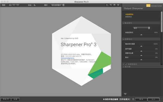The width and height of the screenshot is (163, 102).
Task: Click the Sharpener Pro 3 splash title
Action: (79, 45)
